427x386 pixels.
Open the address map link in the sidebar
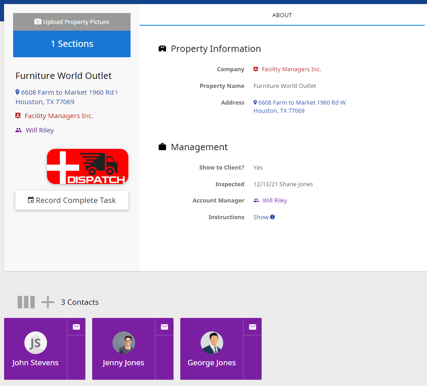coord(66,97)
